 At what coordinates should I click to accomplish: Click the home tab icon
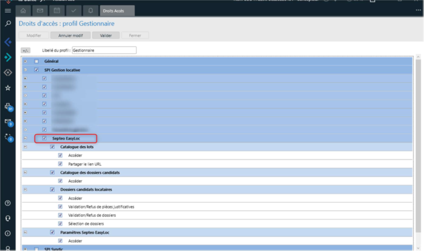click(23, 10)
